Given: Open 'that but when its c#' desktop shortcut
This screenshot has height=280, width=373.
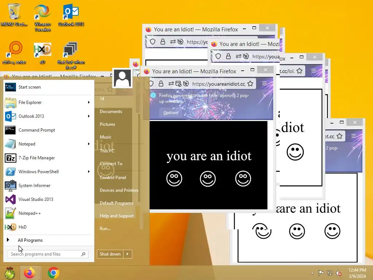Looking at the screenshot, I should (71, 55).
